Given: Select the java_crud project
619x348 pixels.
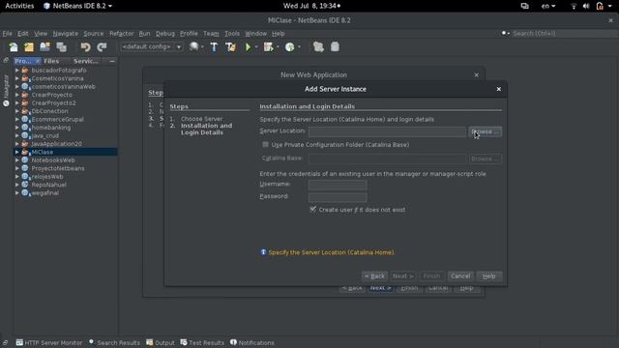Looking at the screenshot, I should [45, 135].
